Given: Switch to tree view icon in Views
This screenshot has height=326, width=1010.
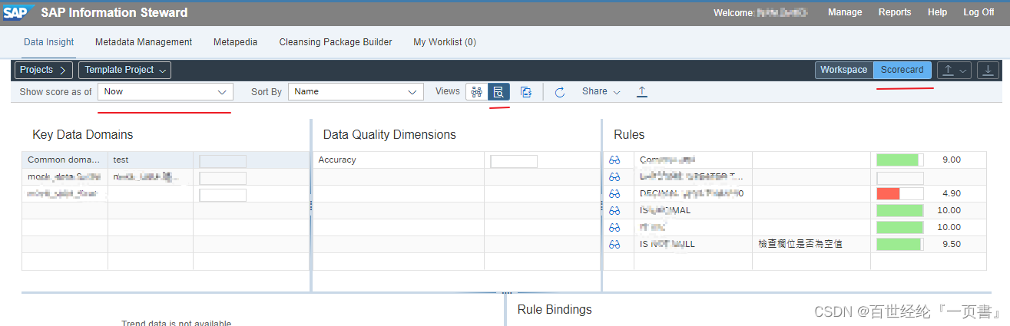Looking at the screenshot, I should pyautogui.click(x=476, y=92).
